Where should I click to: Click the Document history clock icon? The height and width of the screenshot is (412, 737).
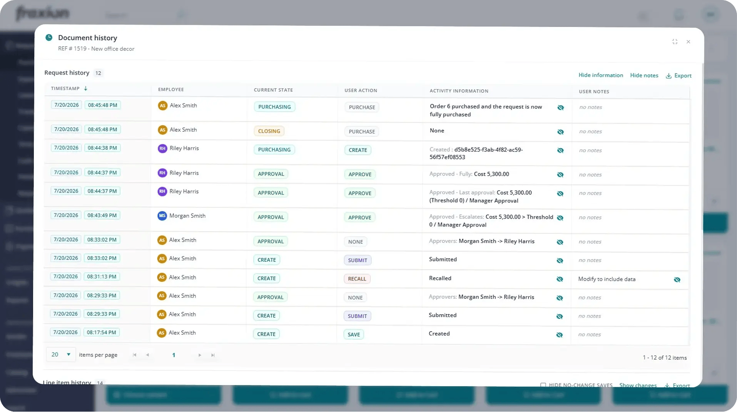point(49,37)
